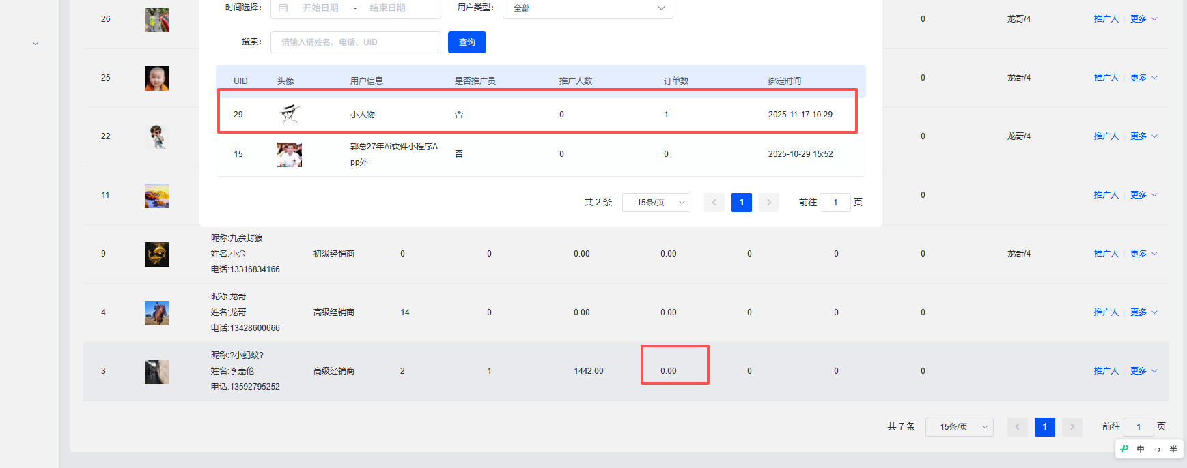Viewport: 1187px width, 468px height.
Task: Click next page arrow in bottom table pagination
Action: (x=1072, y=427)
